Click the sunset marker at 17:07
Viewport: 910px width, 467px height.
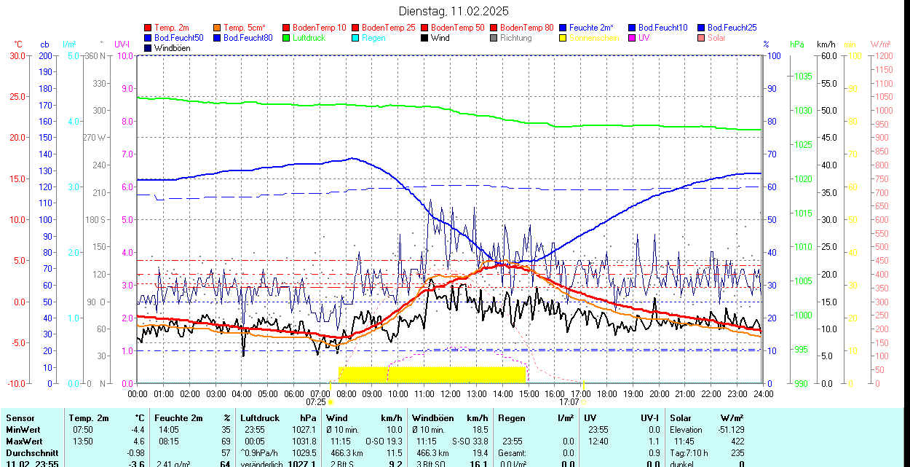584,401
